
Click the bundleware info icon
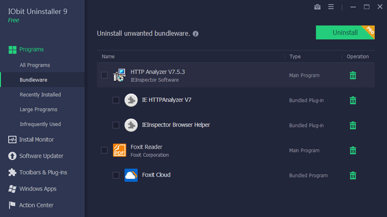[195, 34]
